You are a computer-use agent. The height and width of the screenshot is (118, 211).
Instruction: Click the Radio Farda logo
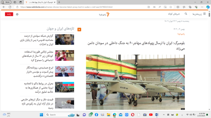[x=104, y=14]
